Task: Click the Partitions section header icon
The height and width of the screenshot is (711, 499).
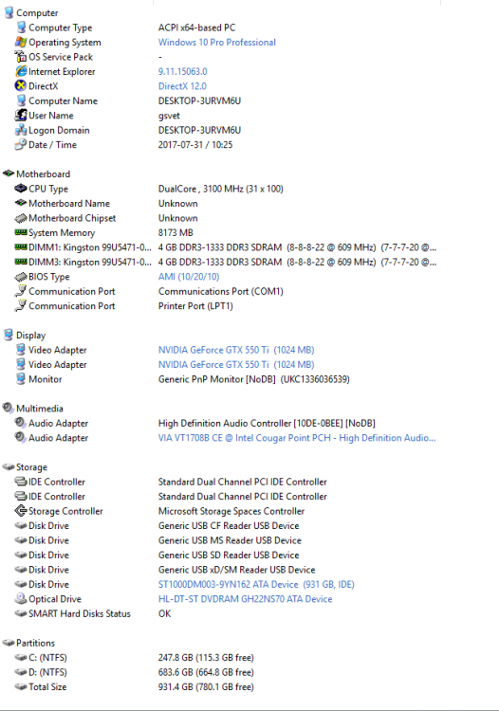Action: (x=9, y=643)
